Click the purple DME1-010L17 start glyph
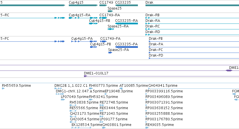239x129 pixels. (85, 76)
